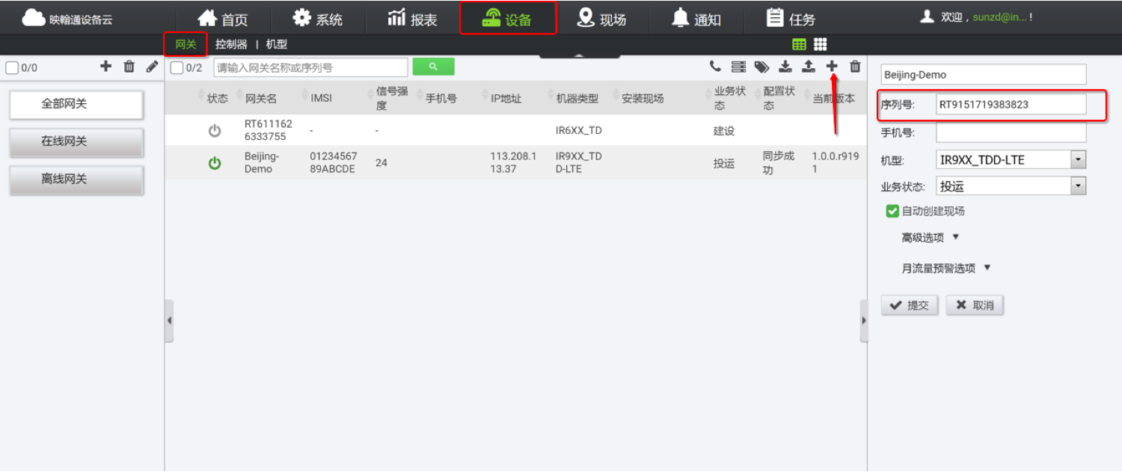Viewport: 1122px width, 472px height.
Task: Switch to the 控制器 tab
Action: 231,44
